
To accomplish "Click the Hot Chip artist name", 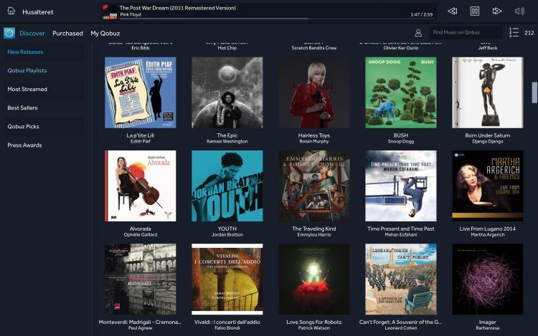I will pyautogui.click(x=227, y=48).
